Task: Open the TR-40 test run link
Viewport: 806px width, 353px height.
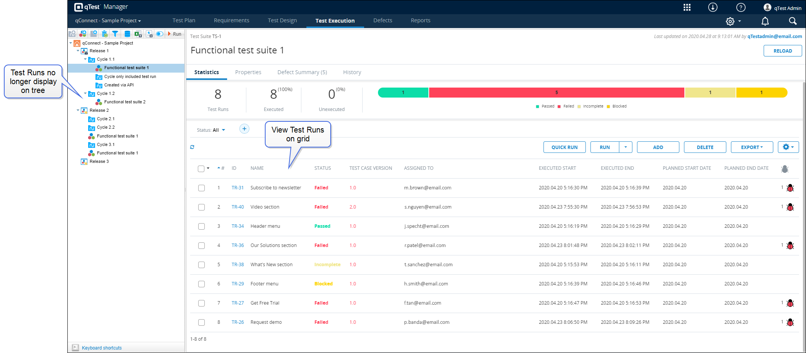Action: (x=237, y=207)
